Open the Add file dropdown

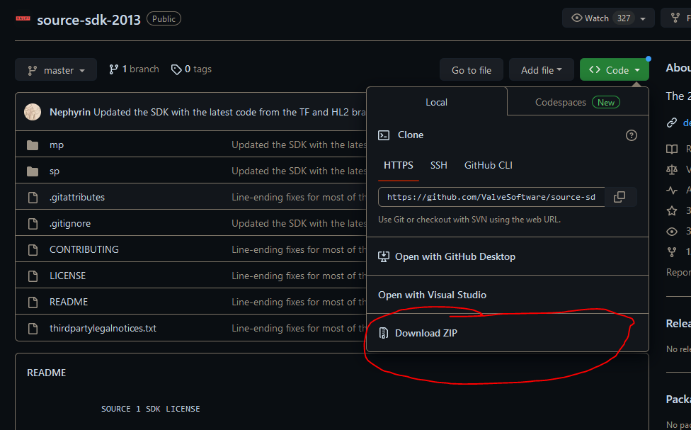click(x=542, y=70)
